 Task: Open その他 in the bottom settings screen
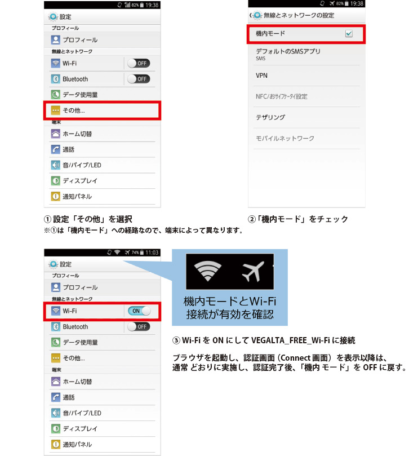coord(103,358)
